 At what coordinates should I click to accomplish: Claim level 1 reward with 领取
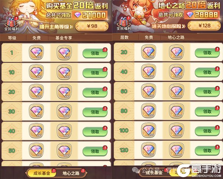point(95,53)
